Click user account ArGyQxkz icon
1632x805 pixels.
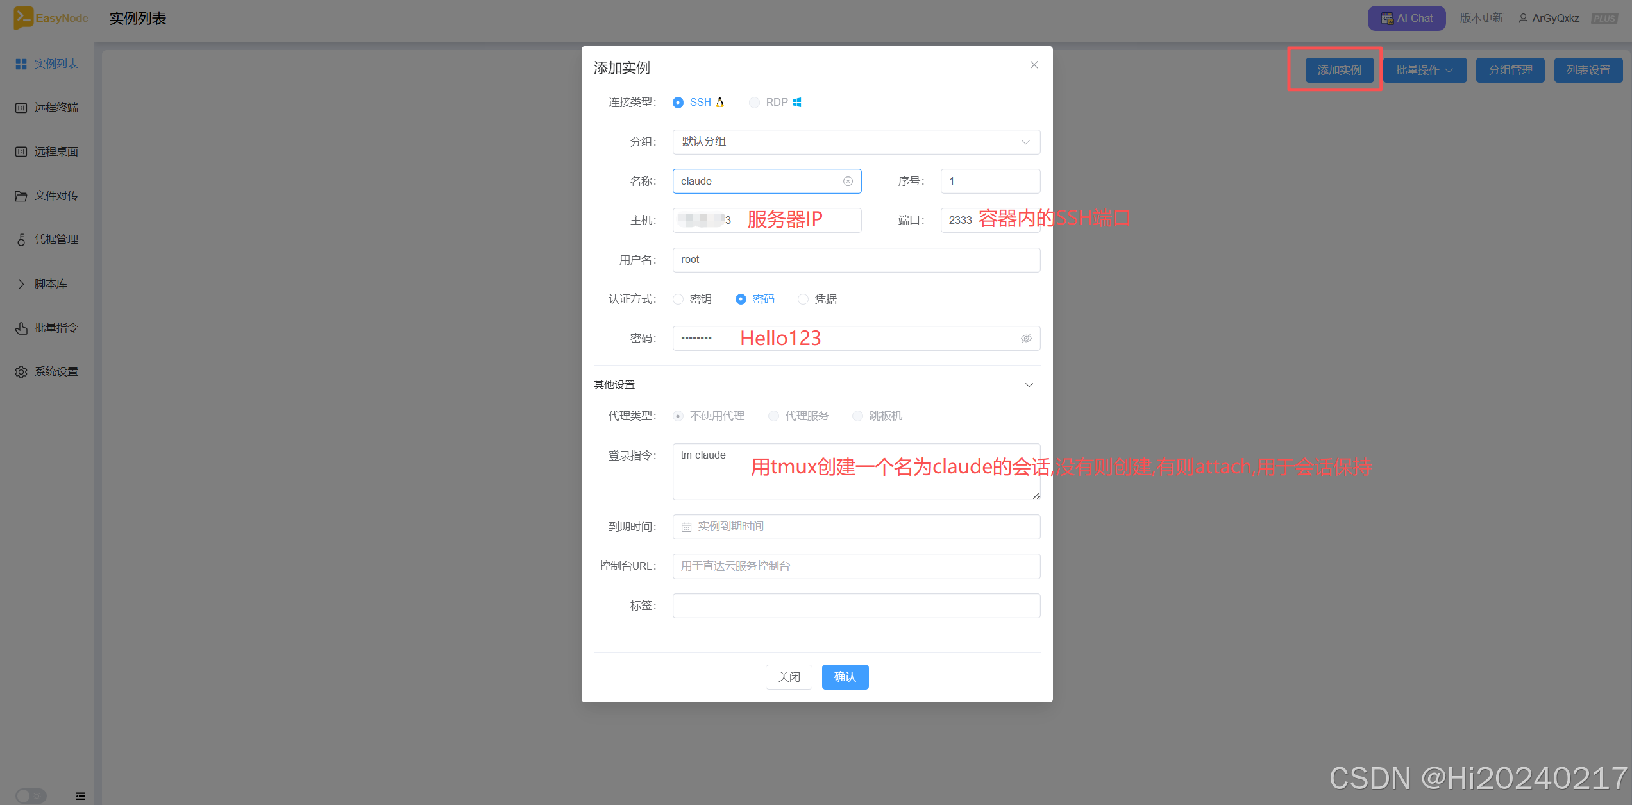tap(1523, 19)
